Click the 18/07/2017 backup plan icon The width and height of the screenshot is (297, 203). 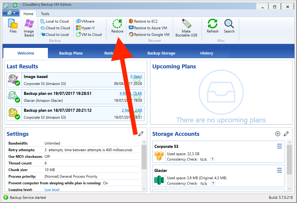click(x=14, y=113)
